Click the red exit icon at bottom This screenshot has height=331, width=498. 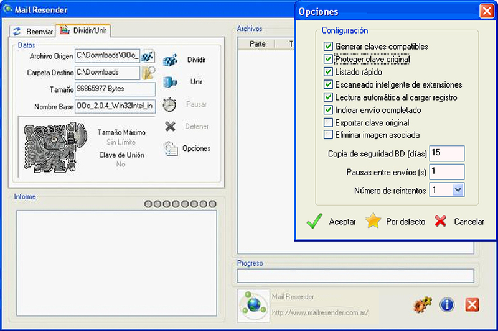click(472, 305)
